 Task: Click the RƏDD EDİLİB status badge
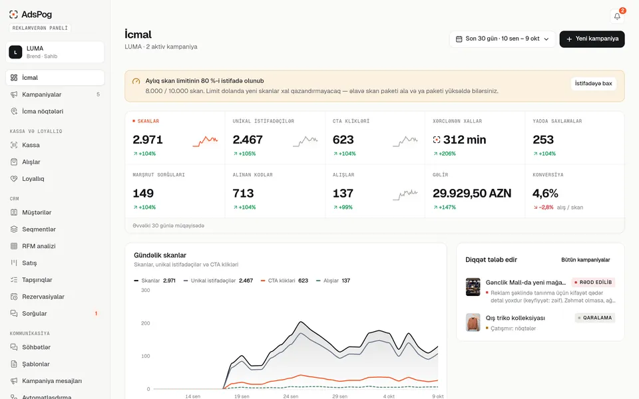tap(593, 282)
